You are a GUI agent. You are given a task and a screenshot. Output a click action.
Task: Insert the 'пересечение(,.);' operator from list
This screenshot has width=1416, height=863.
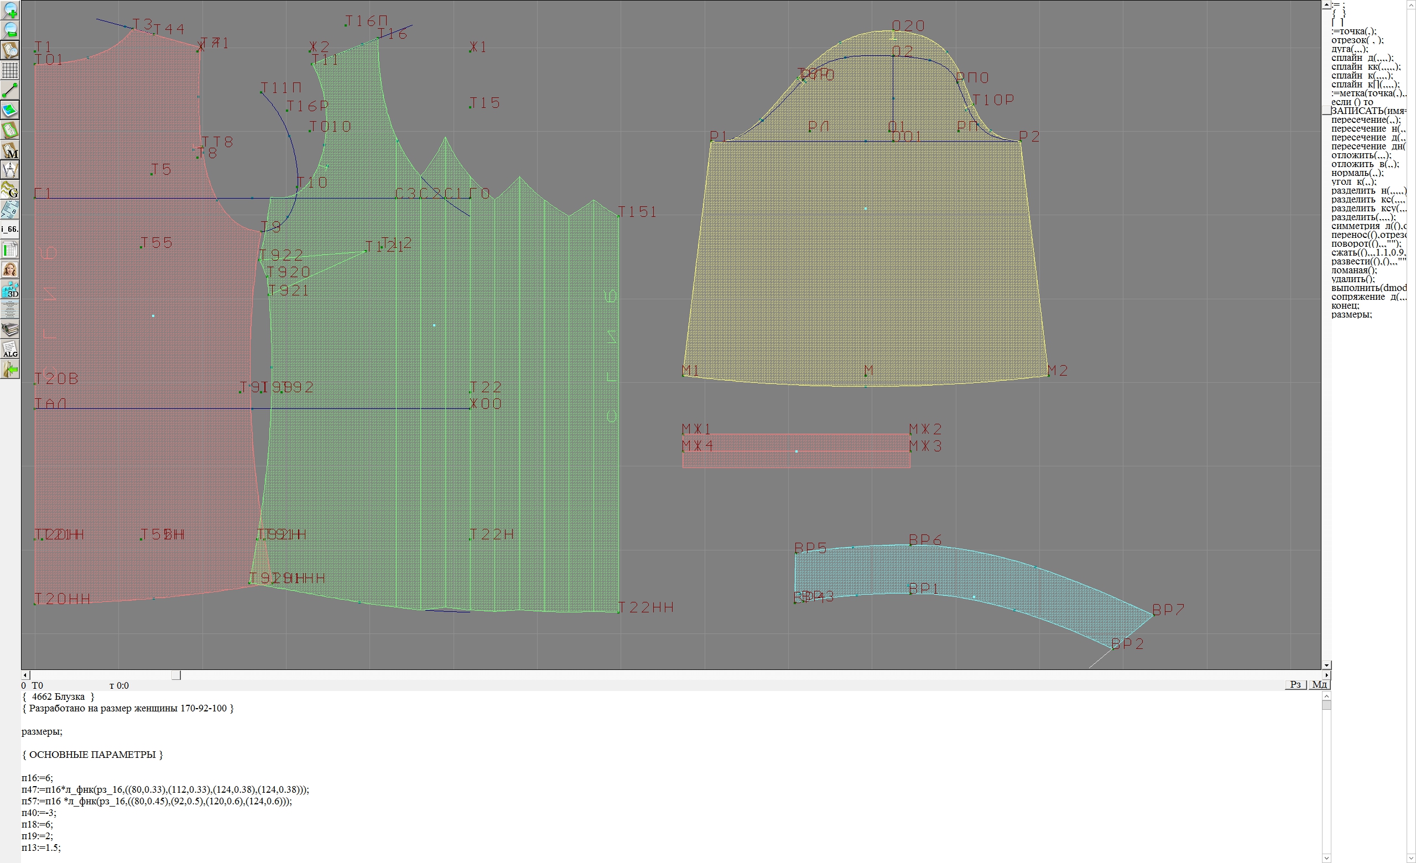(1366, 120)
